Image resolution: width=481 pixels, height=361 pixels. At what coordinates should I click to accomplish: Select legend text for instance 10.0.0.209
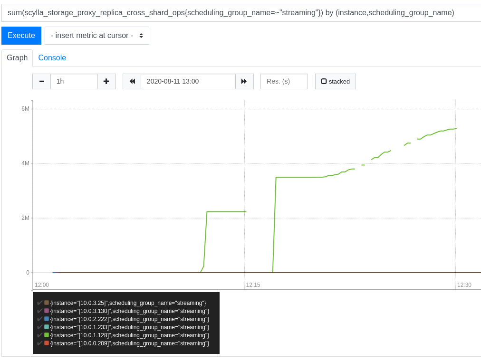(x=130, y=343)
